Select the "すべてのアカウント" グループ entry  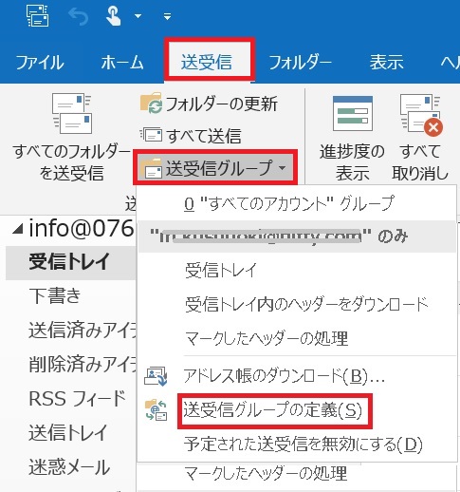(289, 203)
